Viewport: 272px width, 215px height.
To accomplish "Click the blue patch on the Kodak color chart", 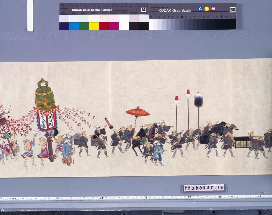I will tap(64, 26).
